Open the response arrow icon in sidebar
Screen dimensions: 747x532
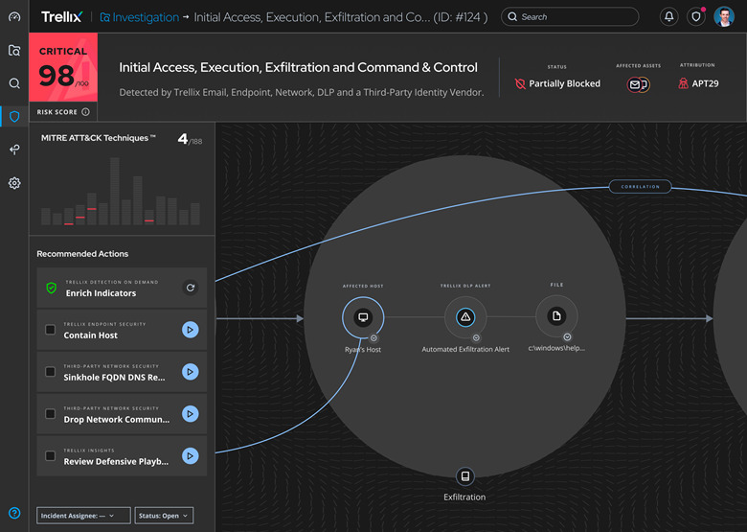[14, 150]
